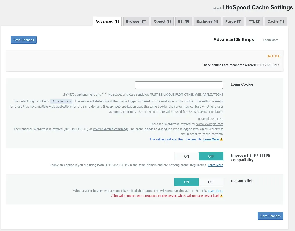Click the Advanced Settings heading

(233, 40)
